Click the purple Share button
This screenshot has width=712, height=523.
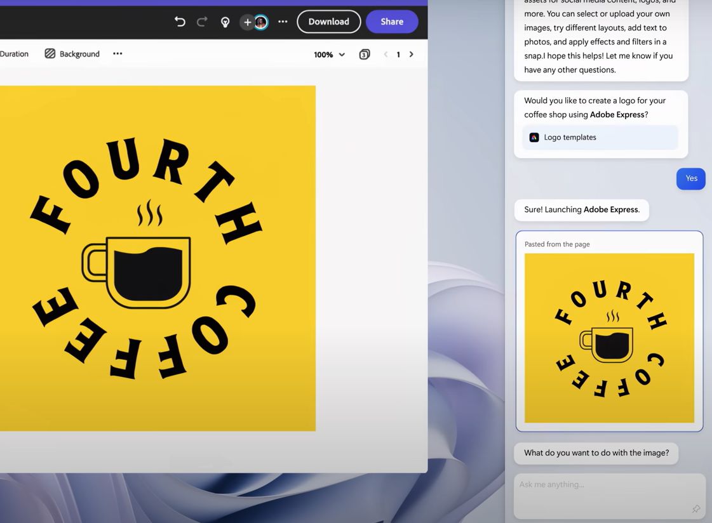[x=392, y=22]
